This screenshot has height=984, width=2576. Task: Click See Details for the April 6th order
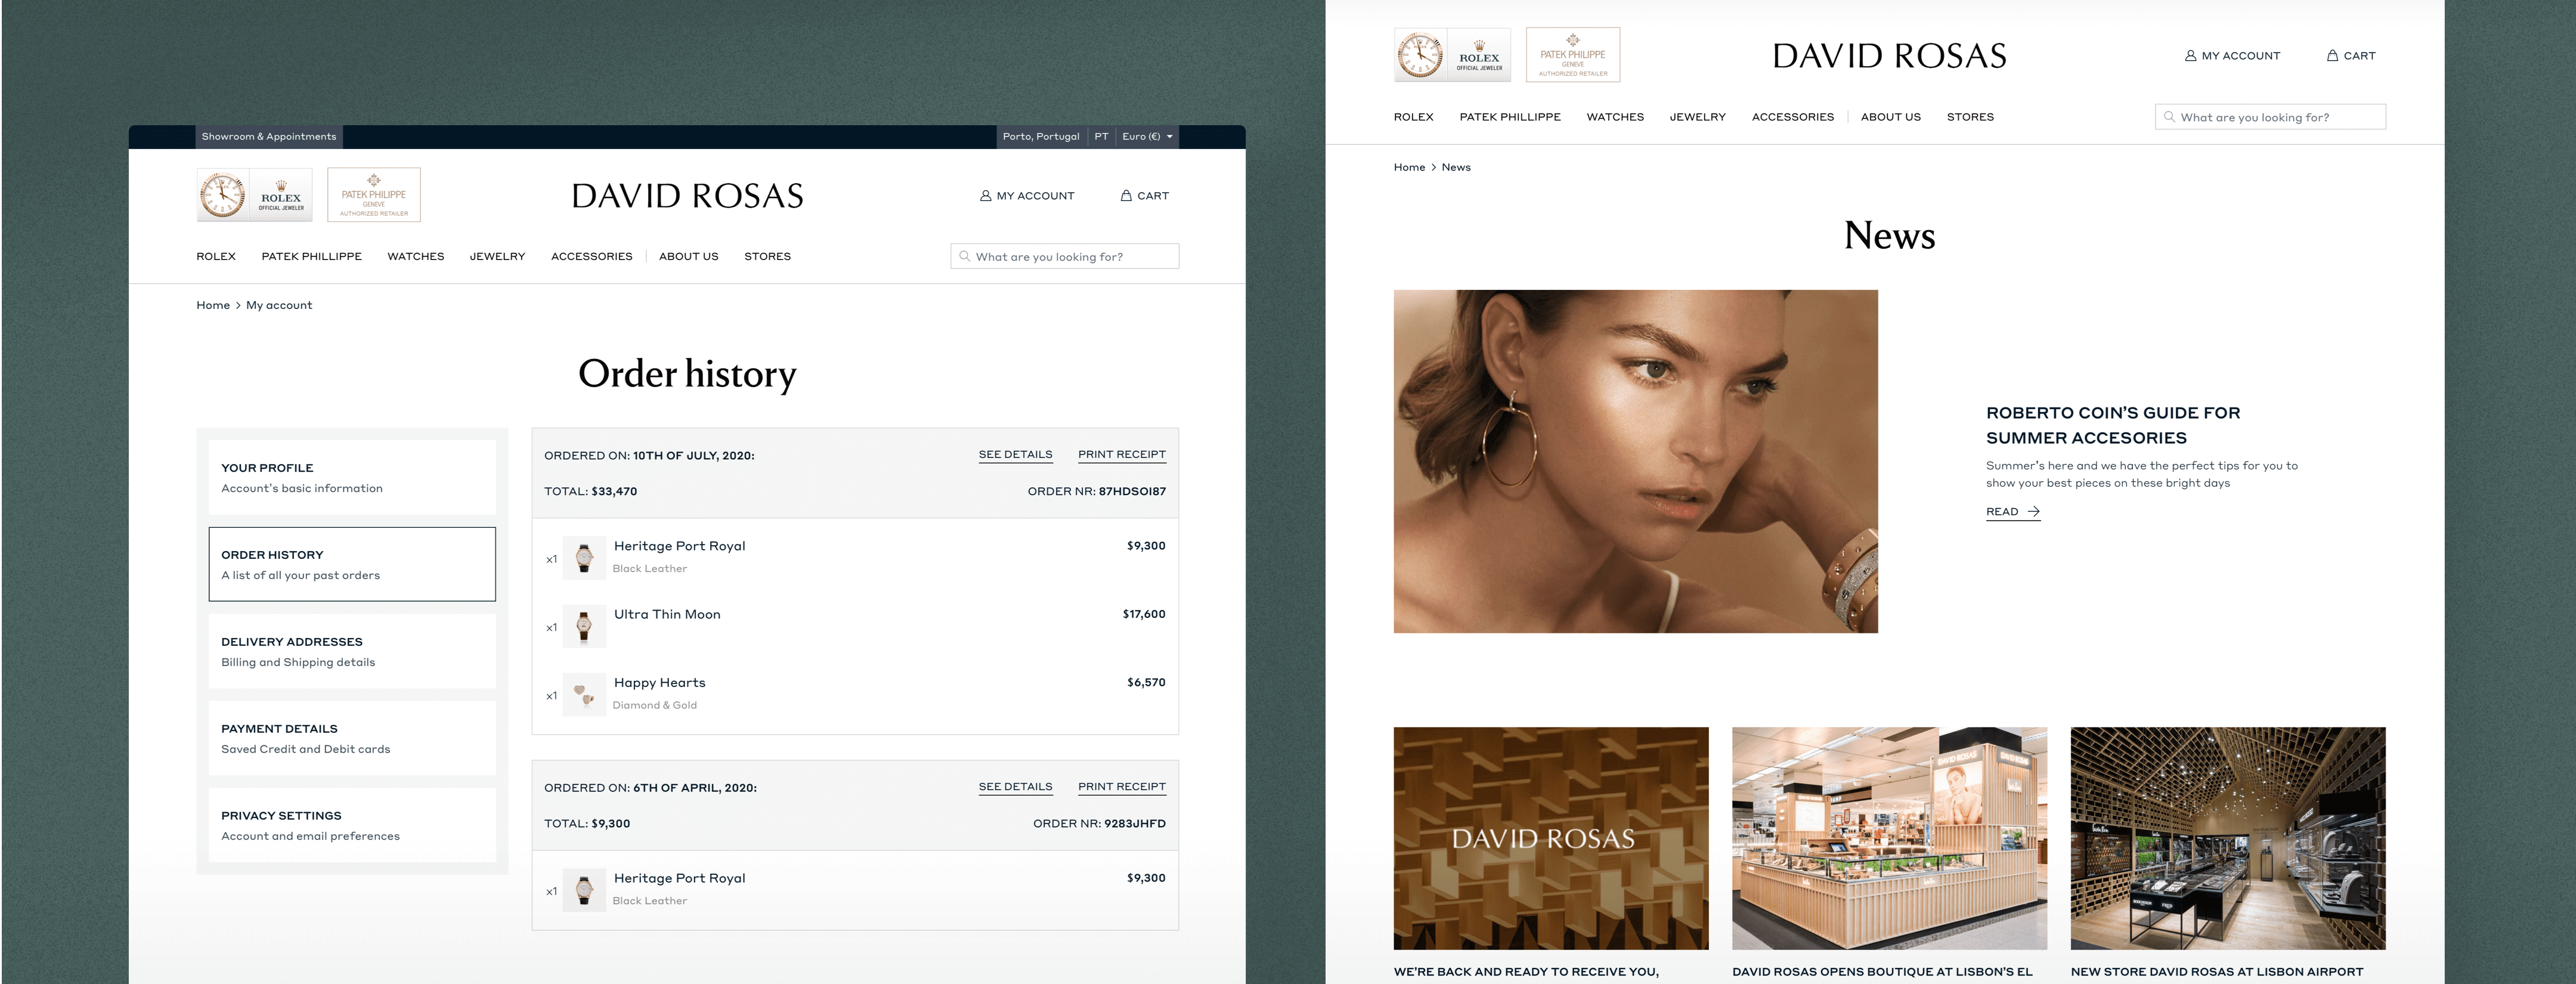point(1015,787)
